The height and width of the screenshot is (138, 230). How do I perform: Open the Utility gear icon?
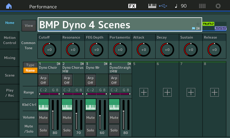point(218,6)
